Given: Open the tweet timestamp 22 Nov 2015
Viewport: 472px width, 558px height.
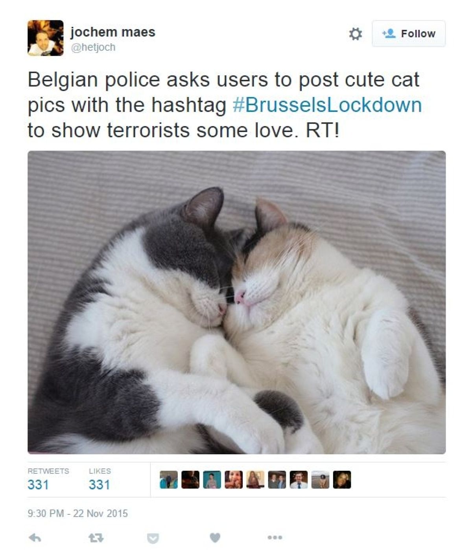Looking at the screenshot, I should point(78,514).
